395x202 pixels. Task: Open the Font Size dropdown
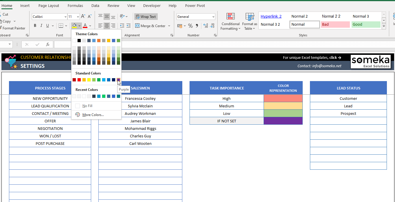click(78, 16)
